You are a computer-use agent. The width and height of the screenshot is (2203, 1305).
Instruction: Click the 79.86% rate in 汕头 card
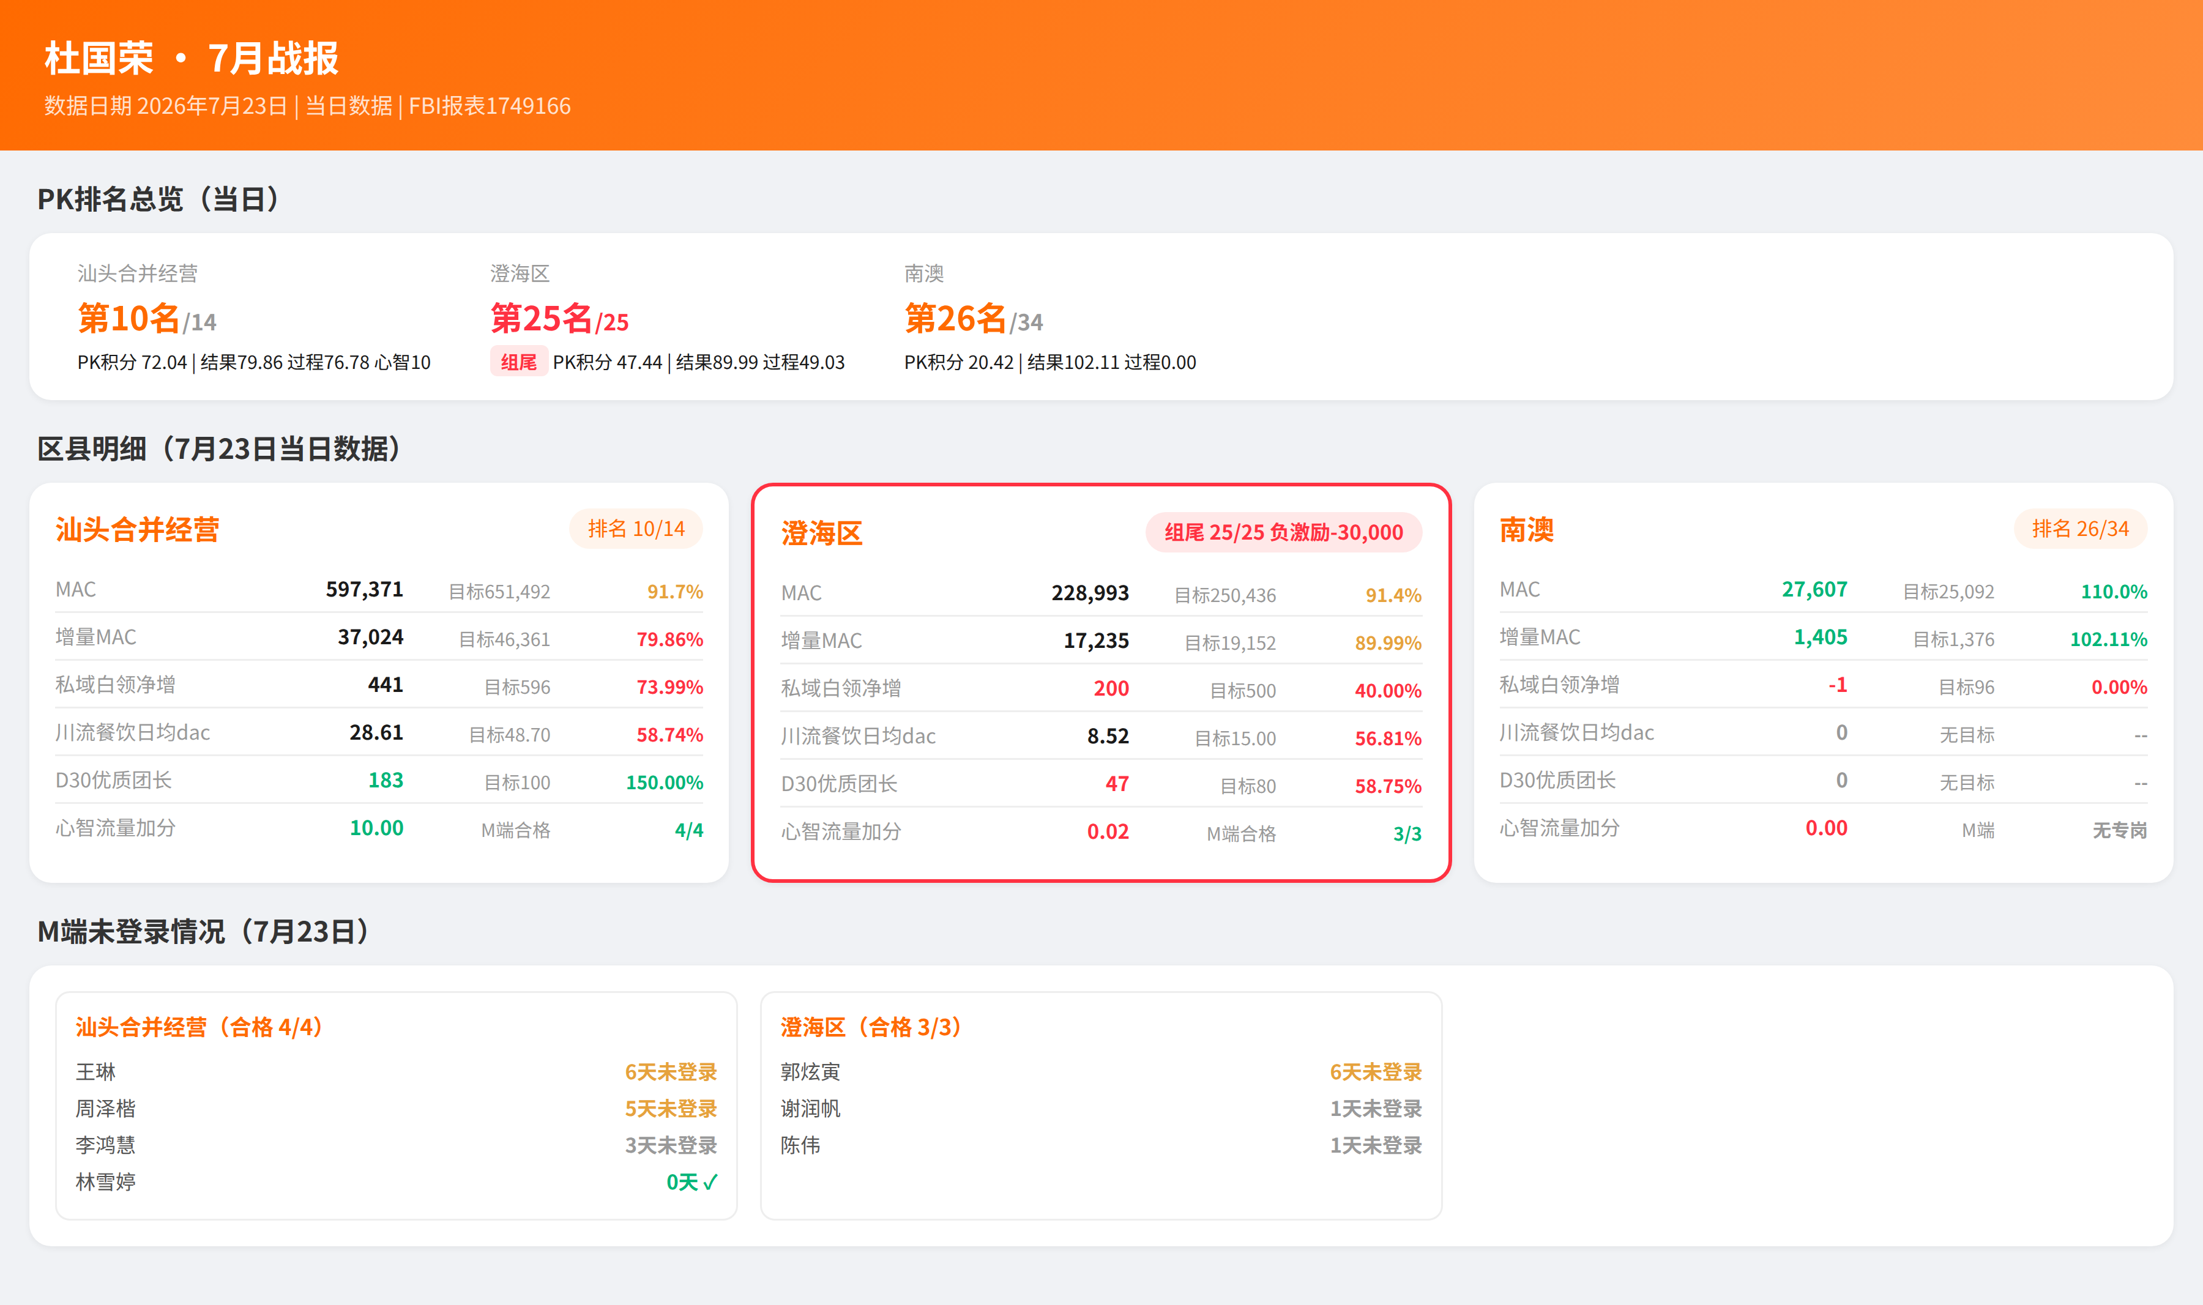(669, 639)
